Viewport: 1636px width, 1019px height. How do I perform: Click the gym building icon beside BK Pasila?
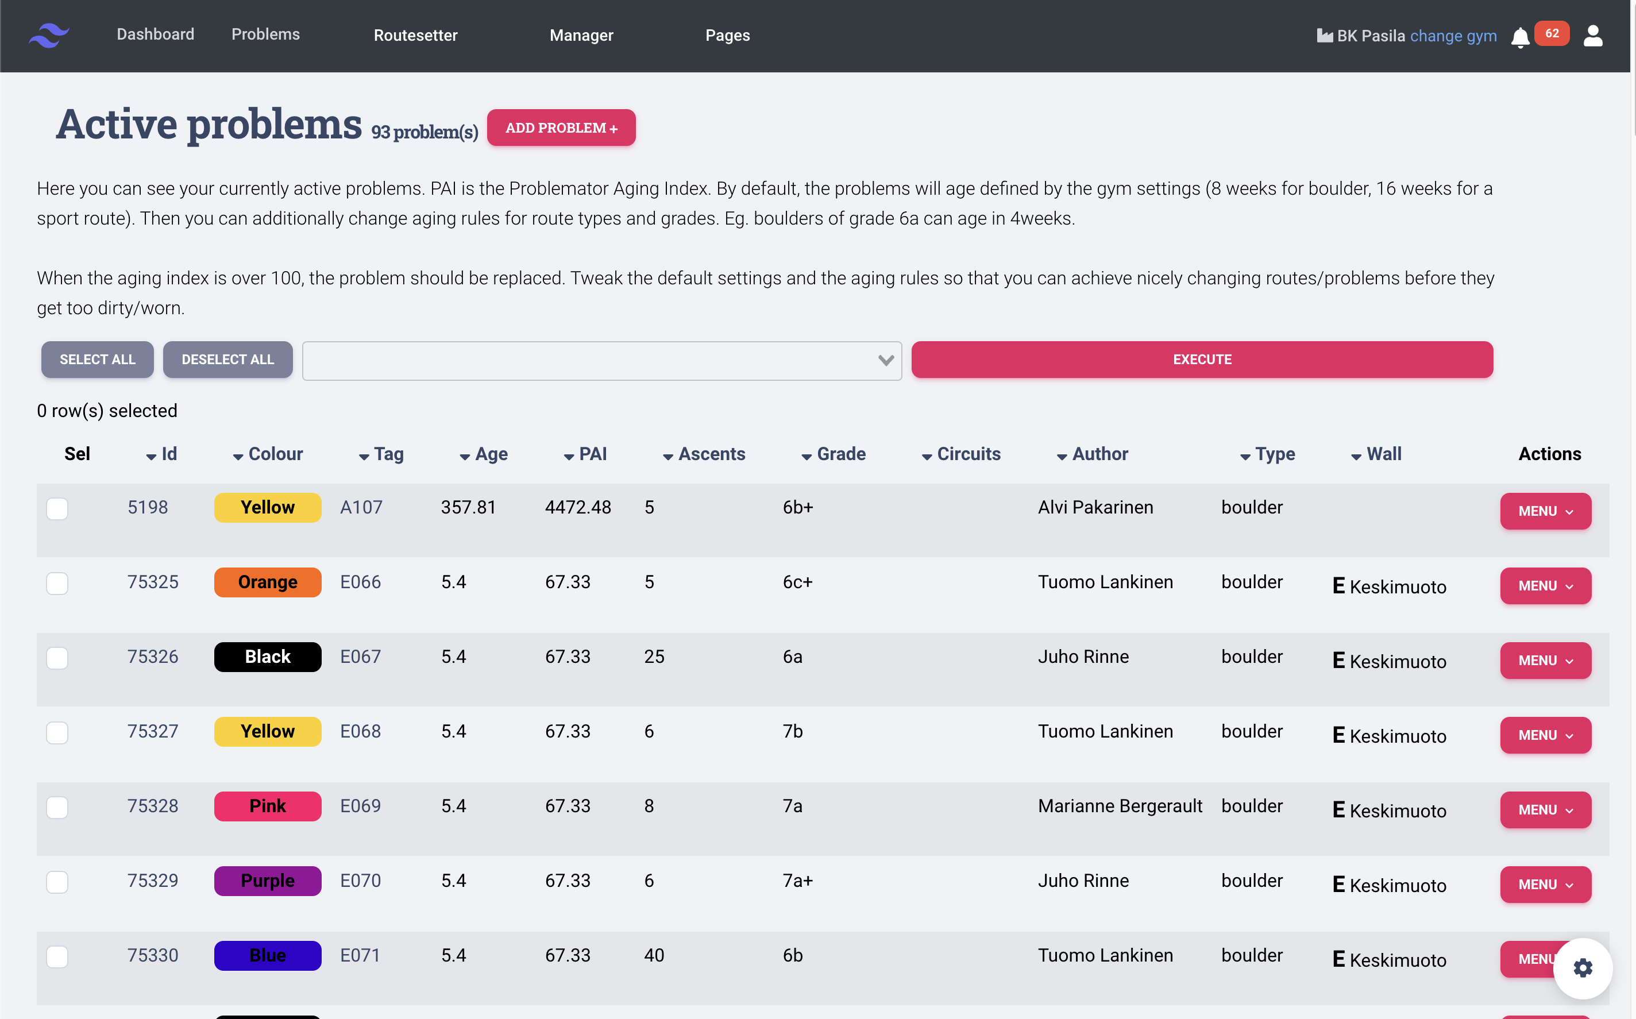click(1324, 36)
